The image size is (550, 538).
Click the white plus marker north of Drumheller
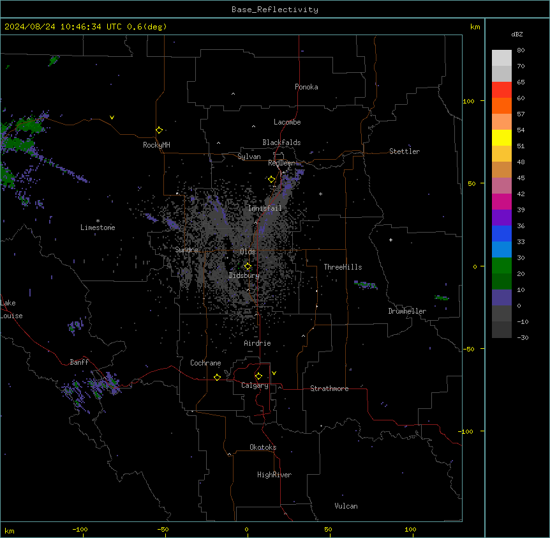click(x=390, y=240)
